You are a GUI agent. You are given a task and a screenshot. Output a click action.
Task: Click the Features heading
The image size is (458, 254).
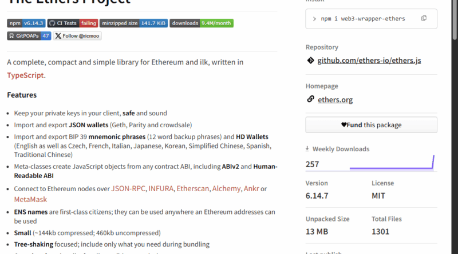pyautogui.click(x=22, y=95)
